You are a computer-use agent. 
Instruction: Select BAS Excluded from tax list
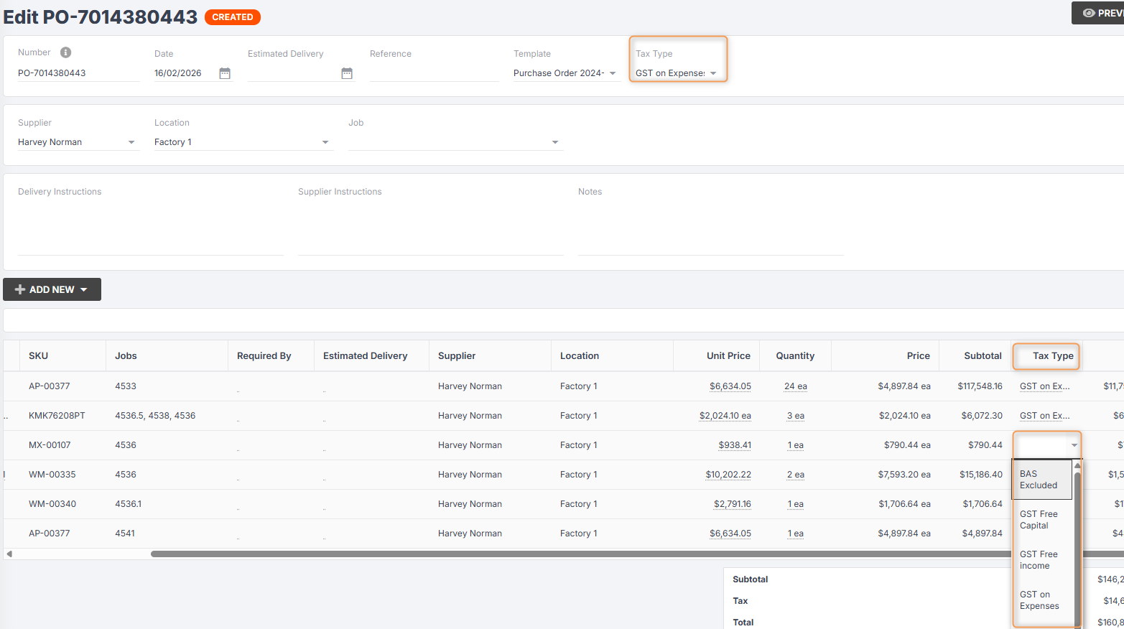(x=1042, y=480)
